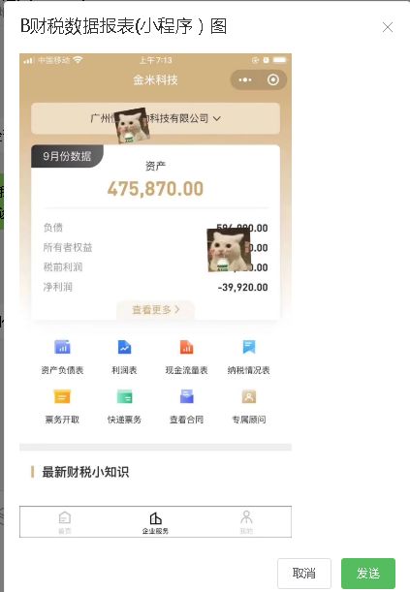Click the mini program preview image
410x592 pixels.
[155, 296]
